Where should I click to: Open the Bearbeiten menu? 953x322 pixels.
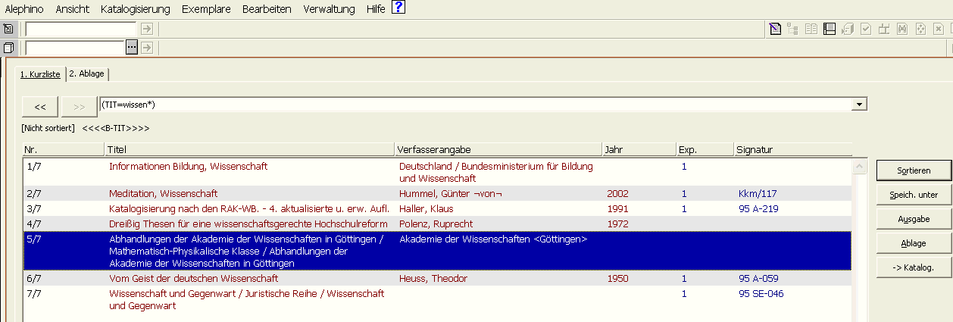click(x=267, y=9)
